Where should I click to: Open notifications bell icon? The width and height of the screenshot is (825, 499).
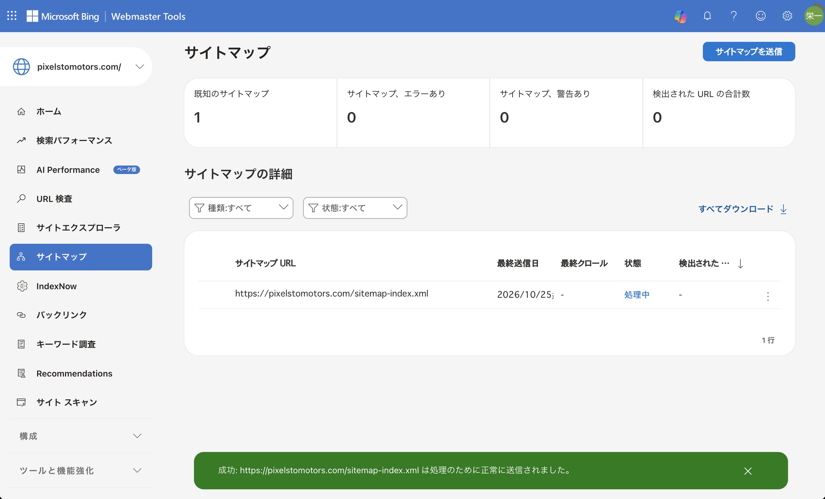tap(707, 16)
